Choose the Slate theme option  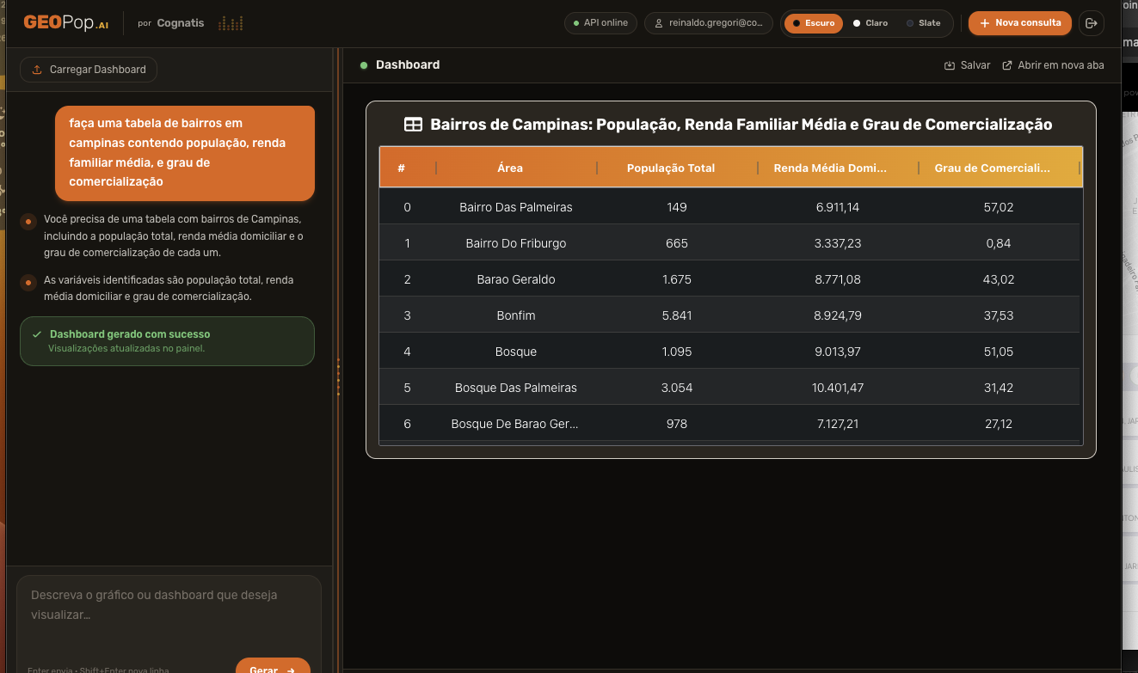tap(923, 23)
